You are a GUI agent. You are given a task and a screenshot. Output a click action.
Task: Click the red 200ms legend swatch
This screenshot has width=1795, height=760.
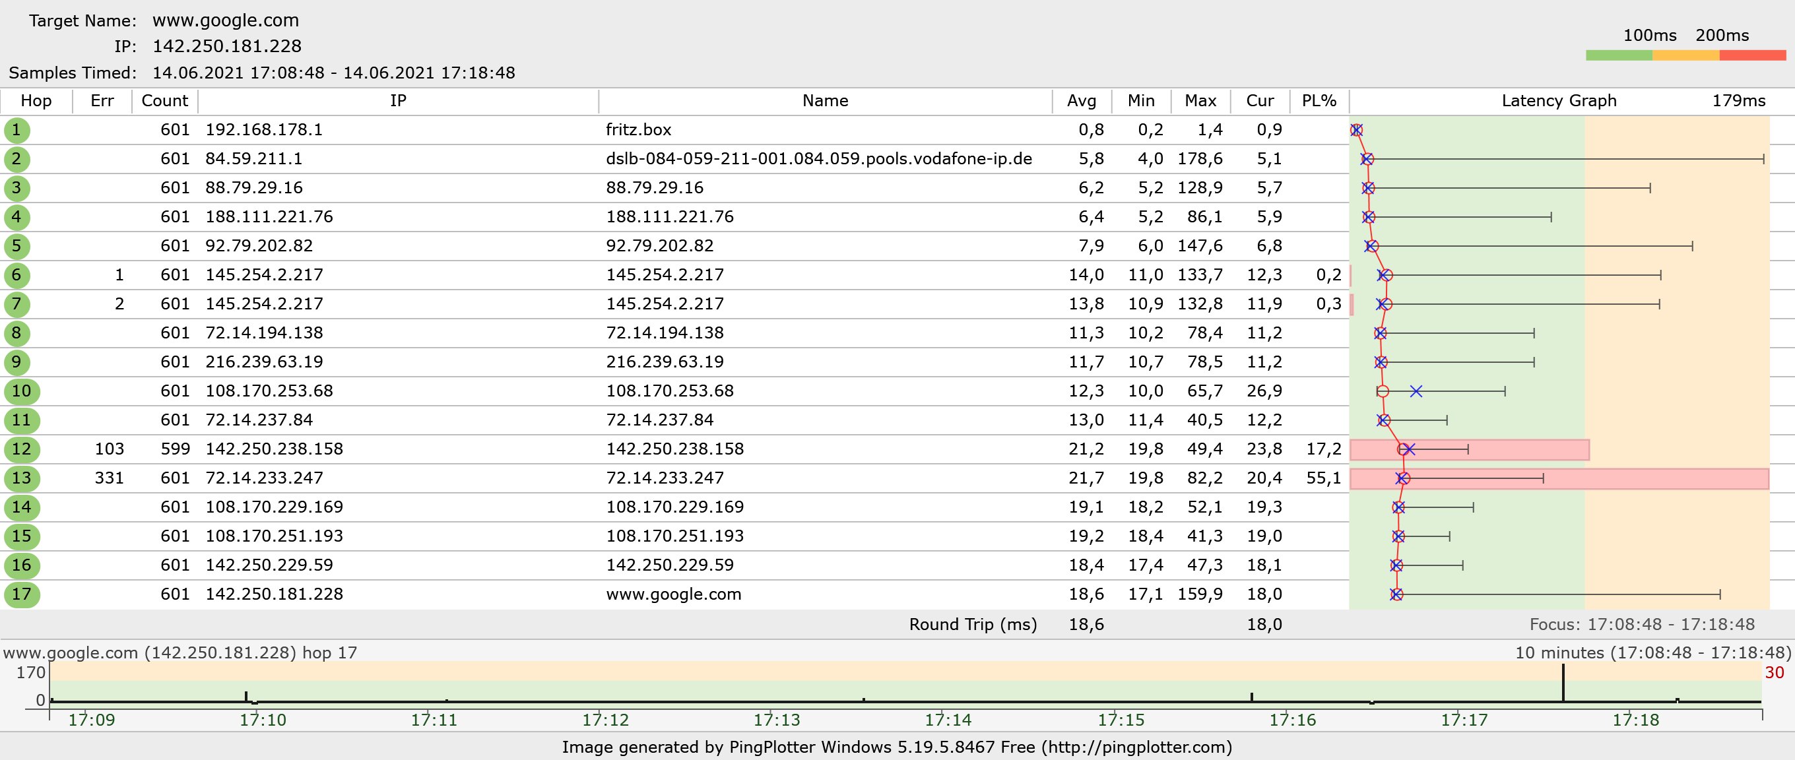click(1753, 55)
